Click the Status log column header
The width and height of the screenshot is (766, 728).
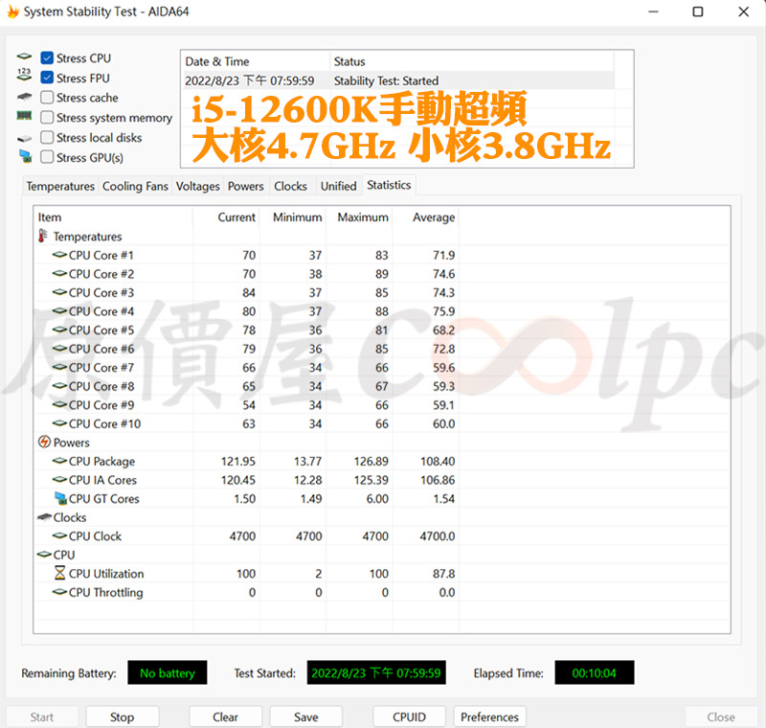tap(472, 61)
